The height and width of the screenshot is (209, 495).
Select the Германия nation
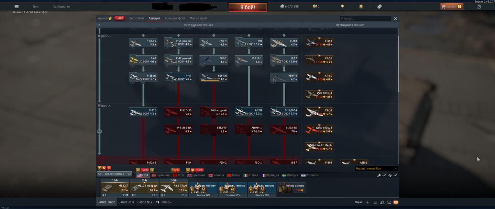[x=161, y=175]
